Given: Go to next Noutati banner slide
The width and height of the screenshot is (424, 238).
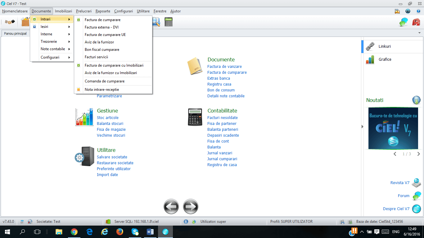Looking at the screenshot, I should click(418, 154).
